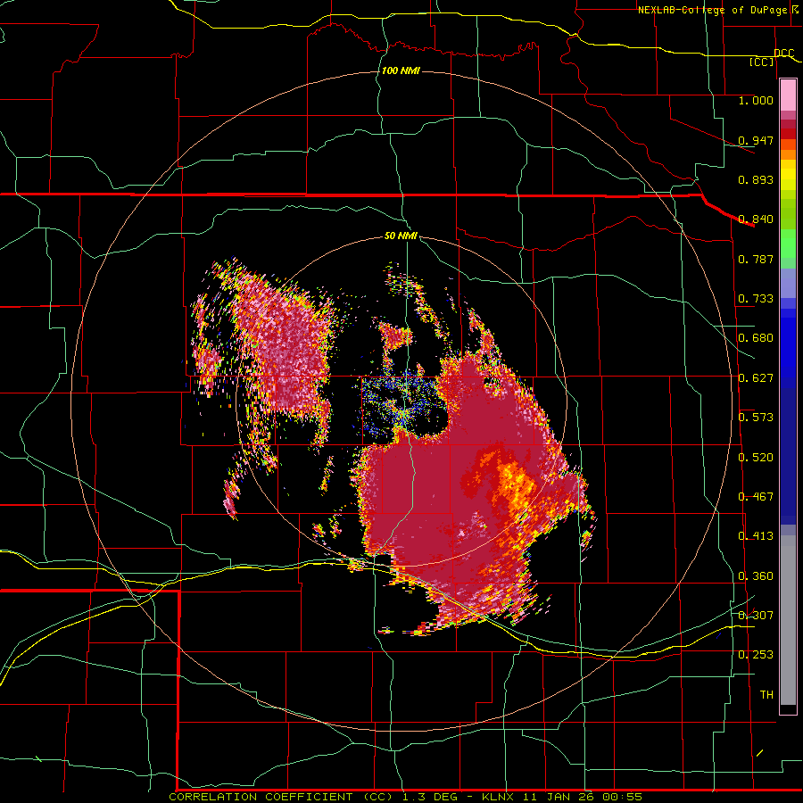Select the 0.520 scale value

756,458
